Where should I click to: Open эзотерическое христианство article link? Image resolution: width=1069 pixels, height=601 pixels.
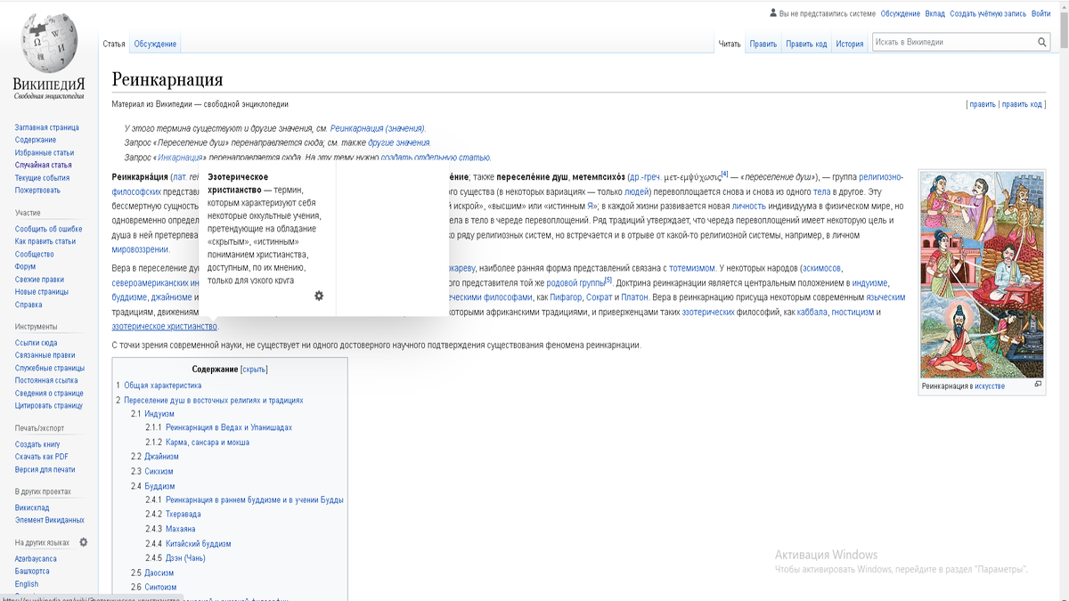tap(164, 327)
